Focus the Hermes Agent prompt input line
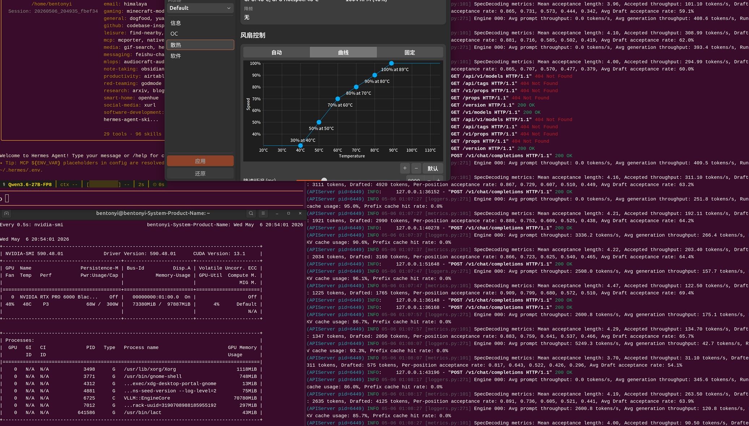This screenshot has height=426, width=749. click(x=152, y=198)
